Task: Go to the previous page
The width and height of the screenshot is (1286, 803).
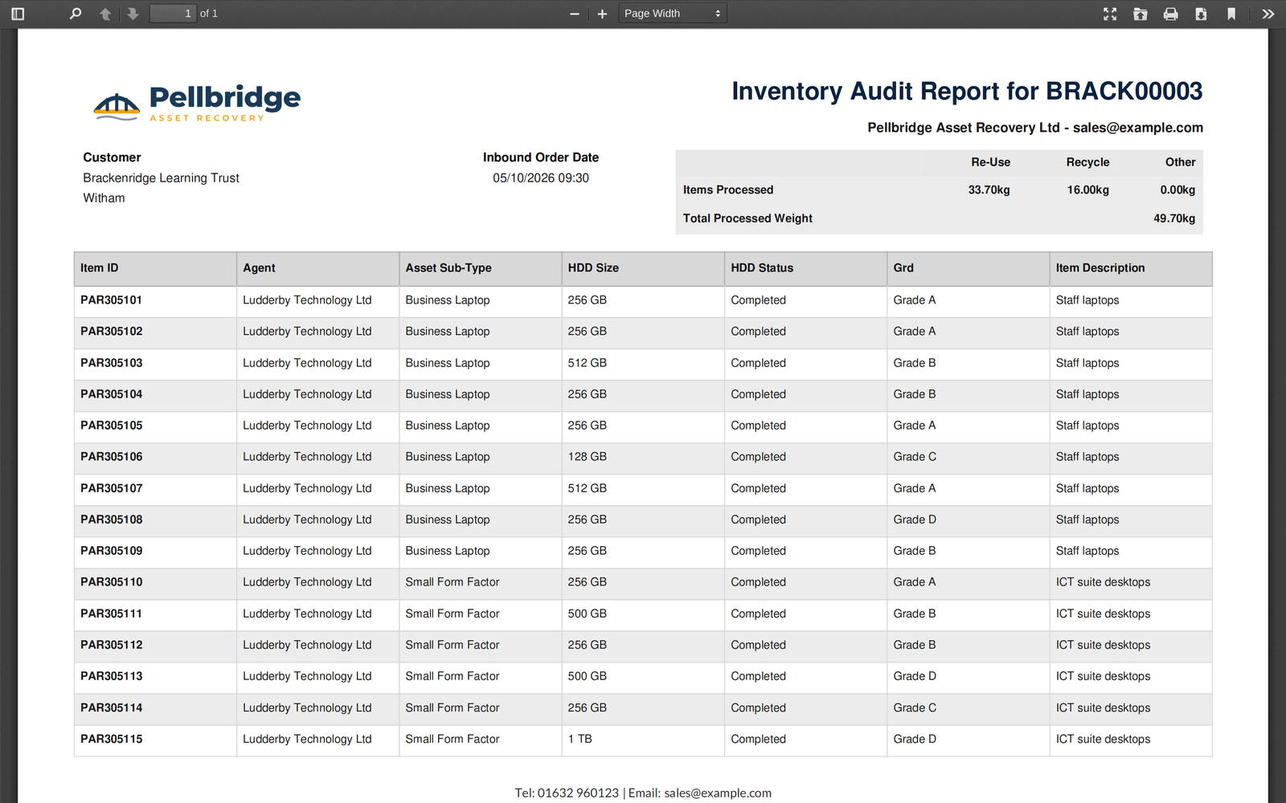Action: 105,14
